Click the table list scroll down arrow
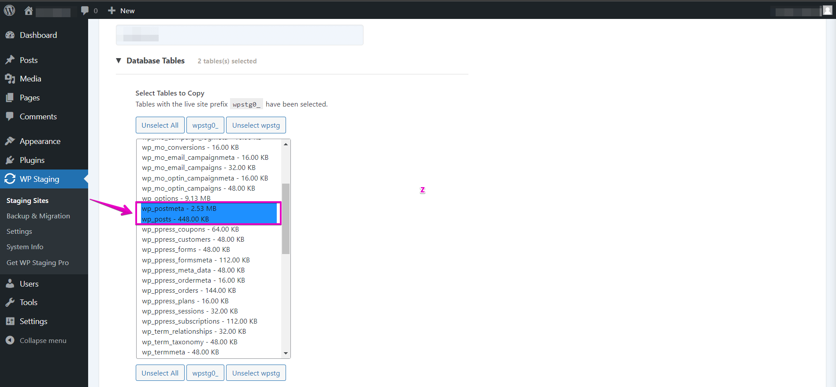 pyautogui.click(x=286, y=354)
